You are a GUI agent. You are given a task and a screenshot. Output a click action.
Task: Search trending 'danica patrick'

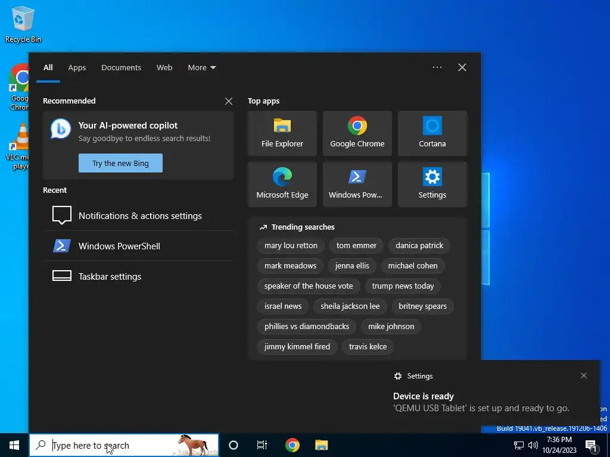419,246
